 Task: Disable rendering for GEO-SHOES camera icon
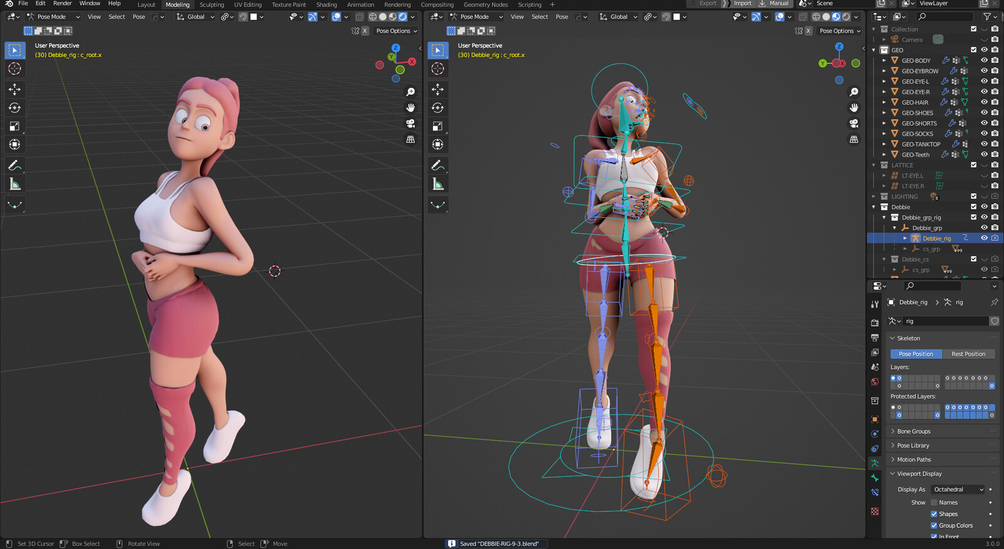995,113
